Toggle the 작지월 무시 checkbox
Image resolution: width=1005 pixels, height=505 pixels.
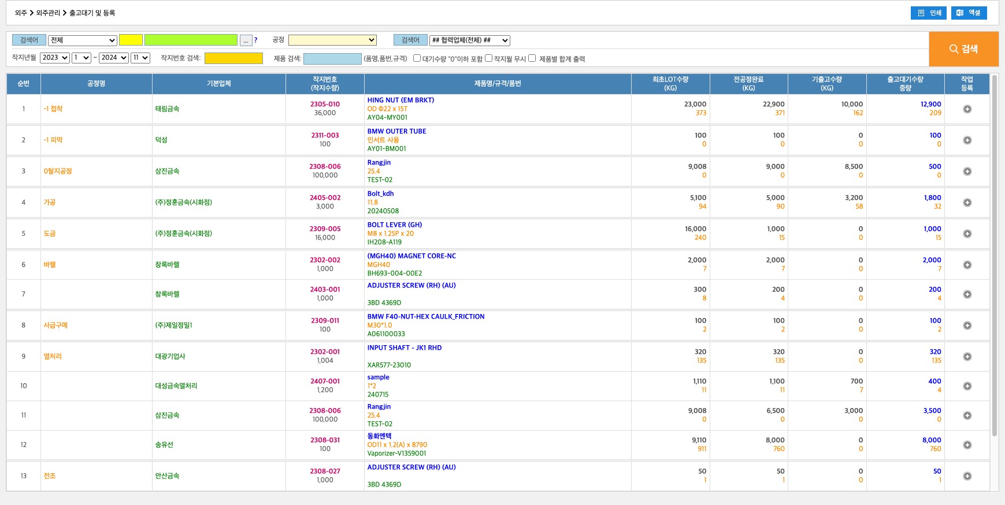pos(488,58)
